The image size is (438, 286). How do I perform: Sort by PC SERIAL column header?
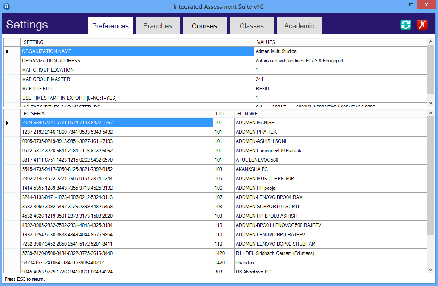click(117, 114)
